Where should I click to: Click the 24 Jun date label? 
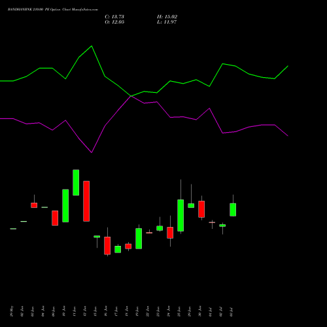(169, 311)
